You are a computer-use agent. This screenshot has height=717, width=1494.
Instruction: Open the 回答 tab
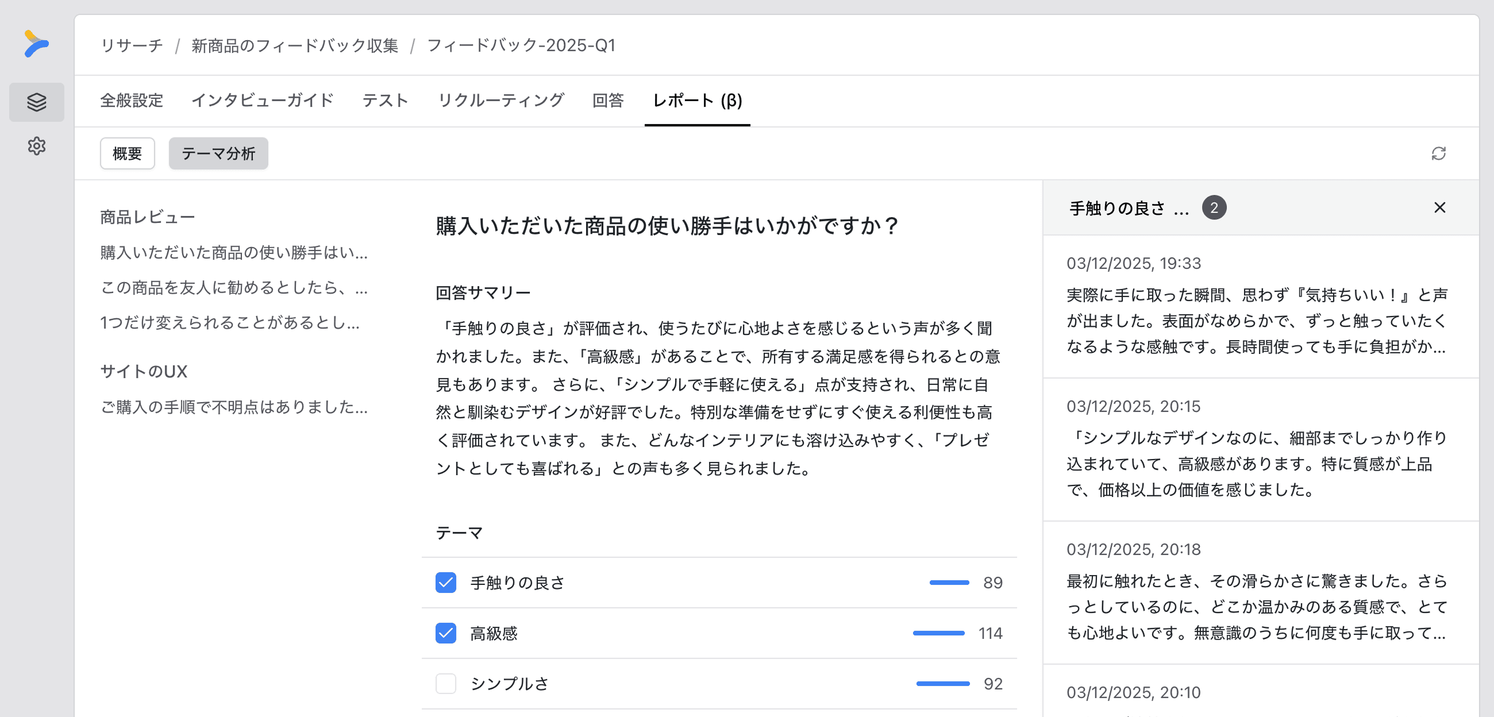pos(608,101)
